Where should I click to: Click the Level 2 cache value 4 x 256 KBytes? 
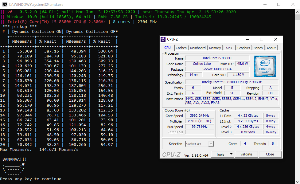(248, 127)
